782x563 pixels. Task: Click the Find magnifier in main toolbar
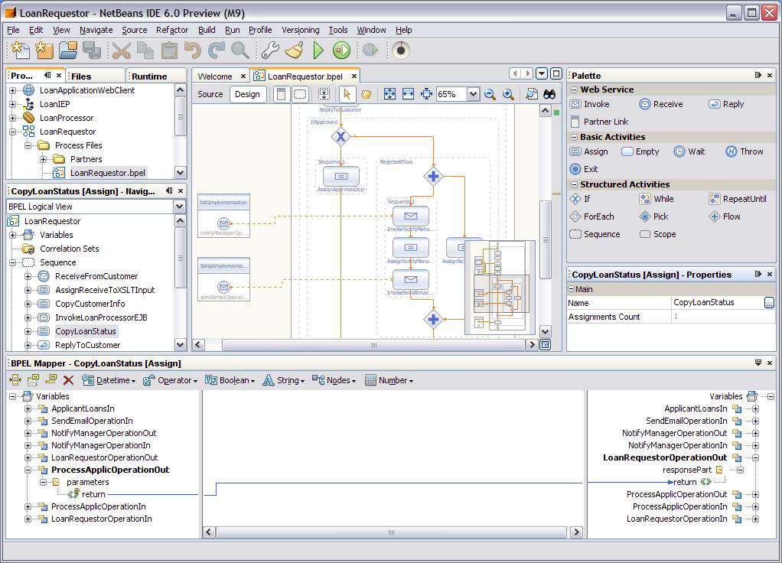click(x=240, y=50)
